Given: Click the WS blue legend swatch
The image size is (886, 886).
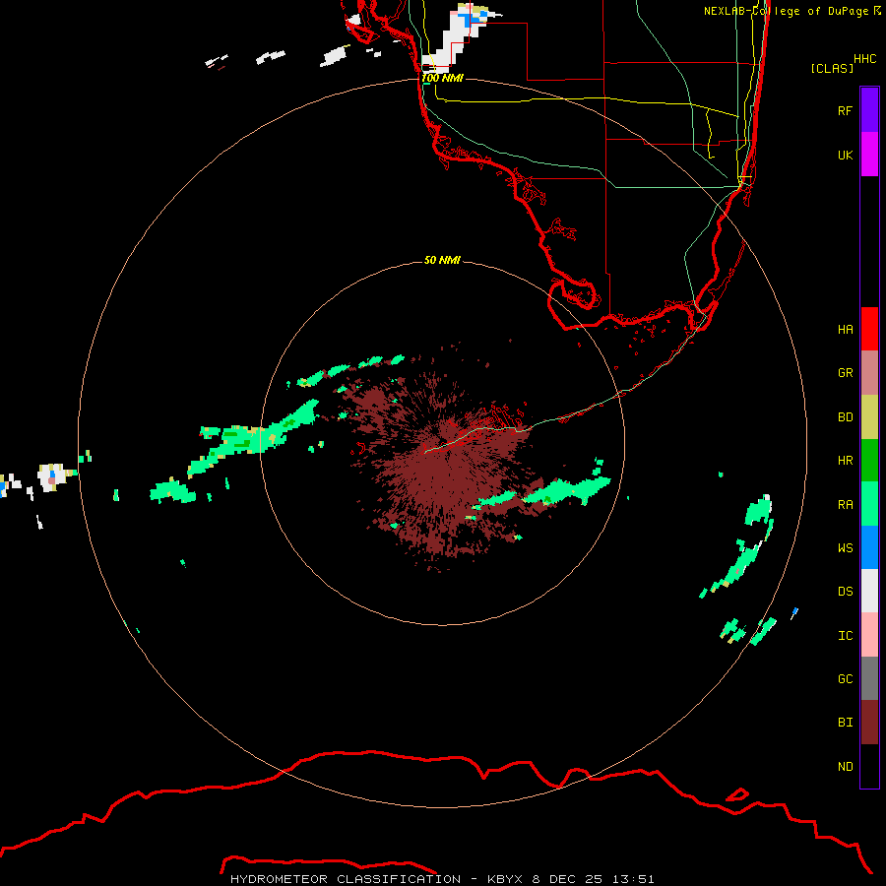Looking at the screenshot, I should (x=869, y=547).
